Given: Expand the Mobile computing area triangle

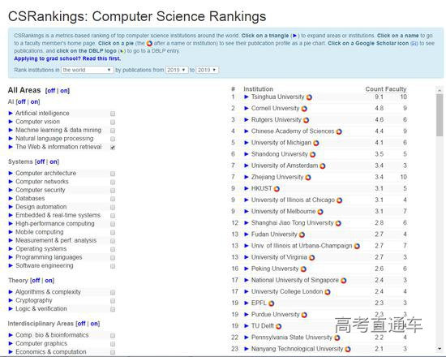Looking at the screenshot, I should click(11, 232).
